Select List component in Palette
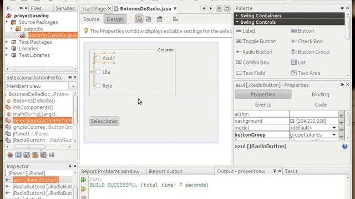The width and height of the screenshot is (355, 199). tap(298, 62)
